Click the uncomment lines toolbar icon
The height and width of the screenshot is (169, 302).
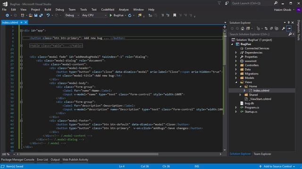click(168, 15)
